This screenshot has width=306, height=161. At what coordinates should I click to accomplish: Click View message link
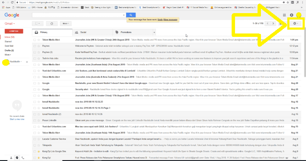[170, 19]
